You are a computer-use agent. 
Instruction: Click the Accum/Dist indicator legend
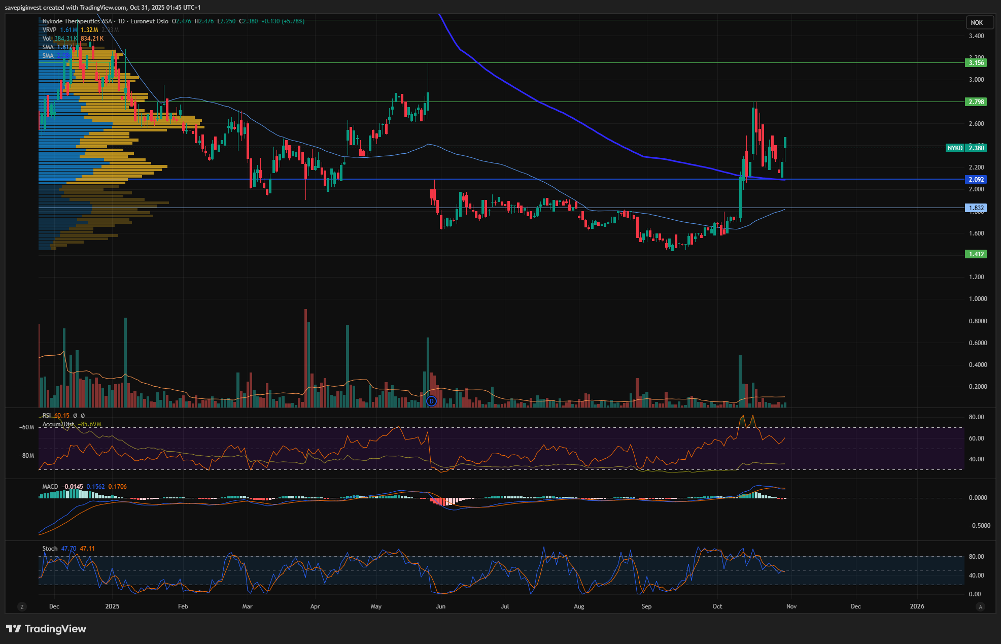tap(58, 424)
